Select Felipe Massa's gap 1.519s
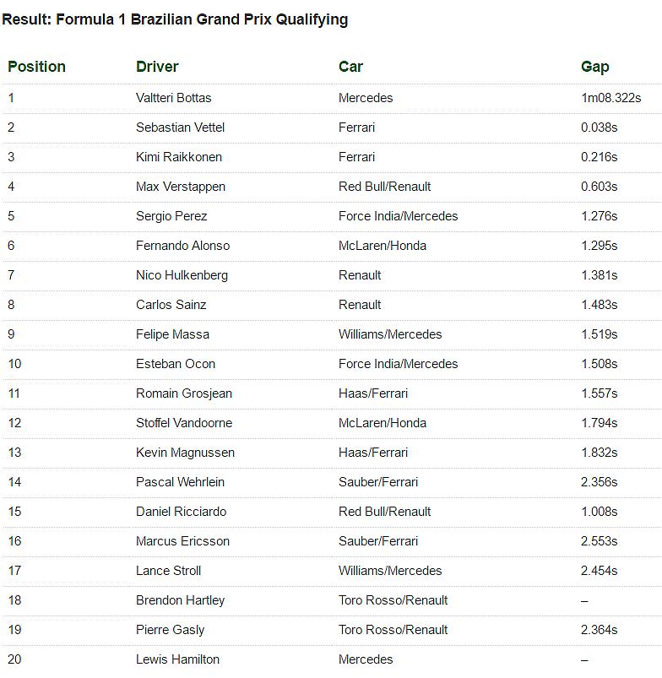This screenshot has width=662, height=678. 599,334
